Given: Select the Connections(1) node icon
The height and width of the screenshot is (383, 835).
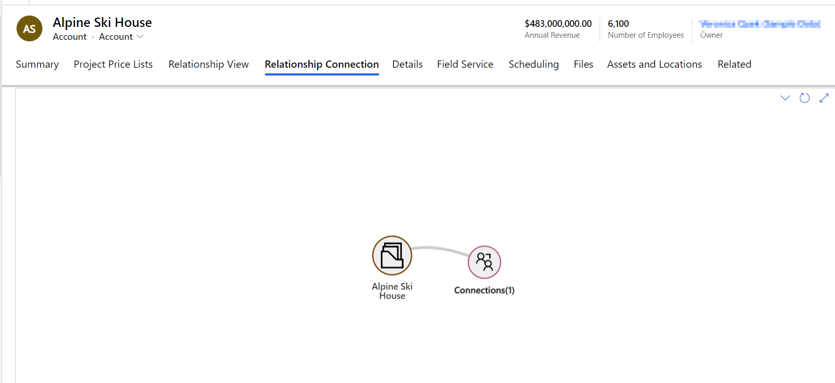Looking at the screenshot, I should tap(484, 262).
